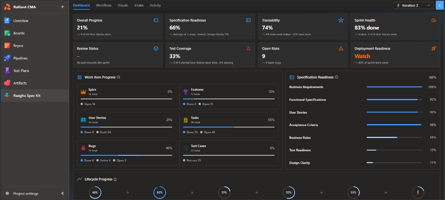Click the Traceability network icon
This screenshot has height=200, width=445.
click(x=341, y=20)
